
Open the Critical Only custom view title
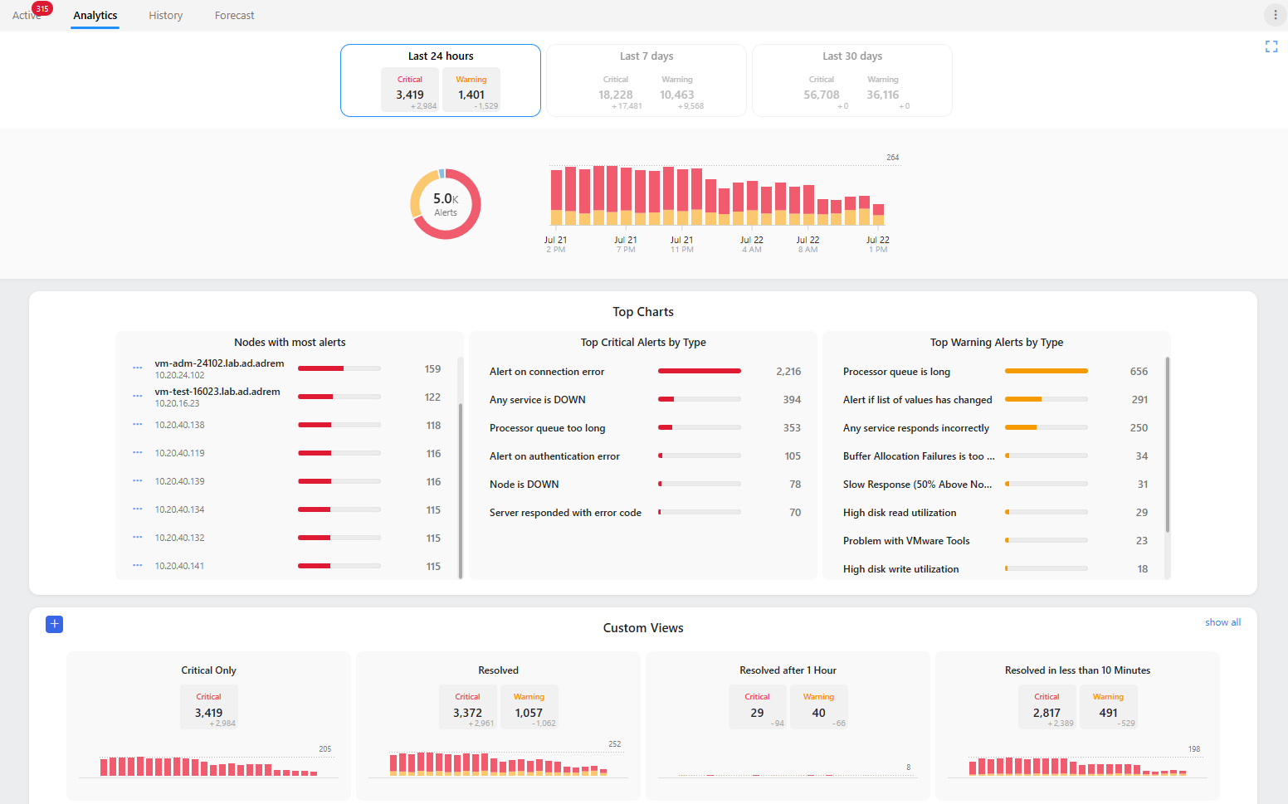tap(208, 670)
